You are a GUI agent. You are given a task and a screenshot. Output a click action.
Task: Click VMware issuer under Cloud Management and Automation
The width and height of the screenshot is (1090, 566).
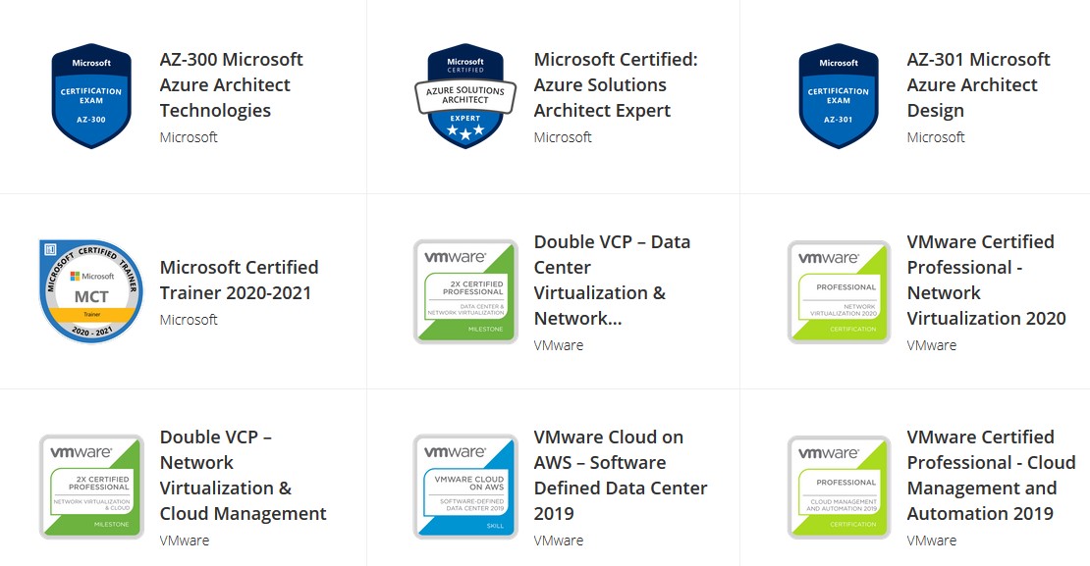(x=932, y=540)
